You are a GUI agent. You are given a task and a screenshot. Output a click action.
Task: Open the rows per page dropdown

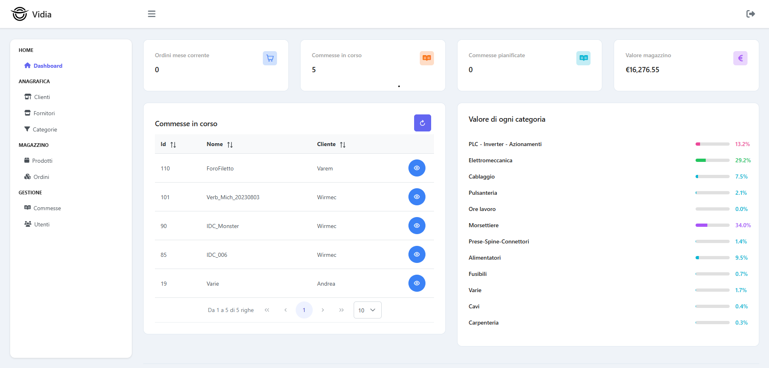367,310
